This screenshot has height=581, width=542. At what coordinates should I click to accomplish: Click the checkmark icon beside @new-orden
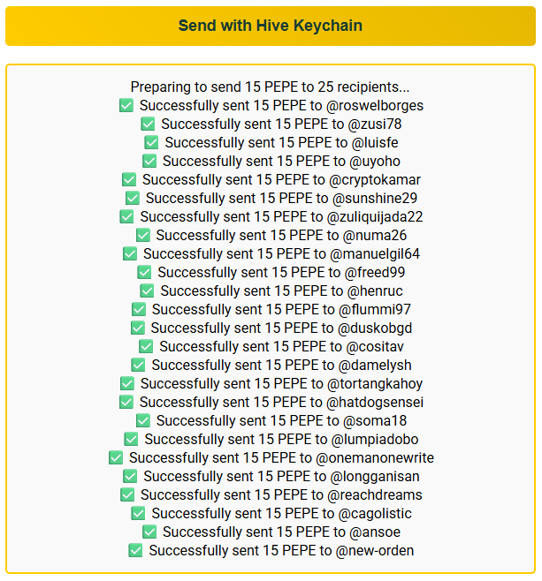click(135, 551)
